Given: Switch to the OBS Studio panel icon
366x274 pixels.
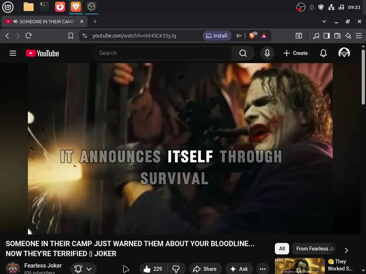Looking at the screenshot, I should (91, 7).
